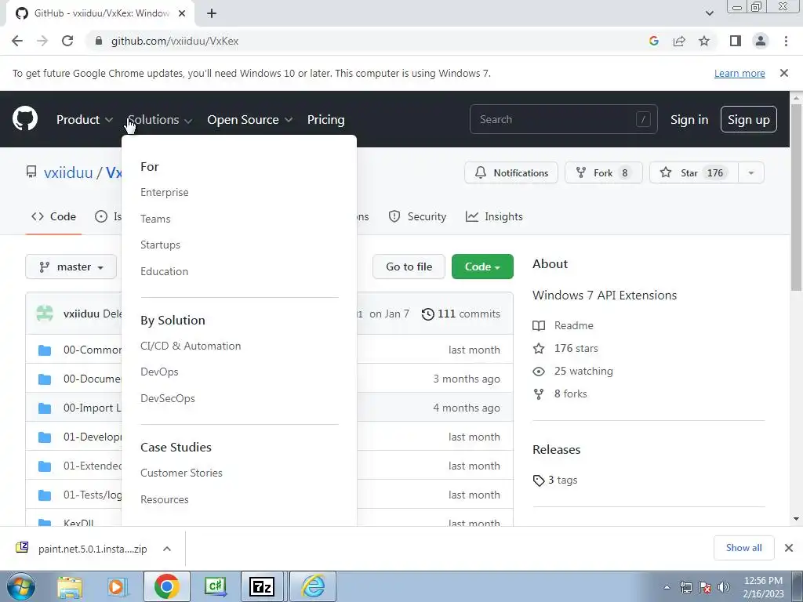Focus the GitHub search field

[563, 119]
